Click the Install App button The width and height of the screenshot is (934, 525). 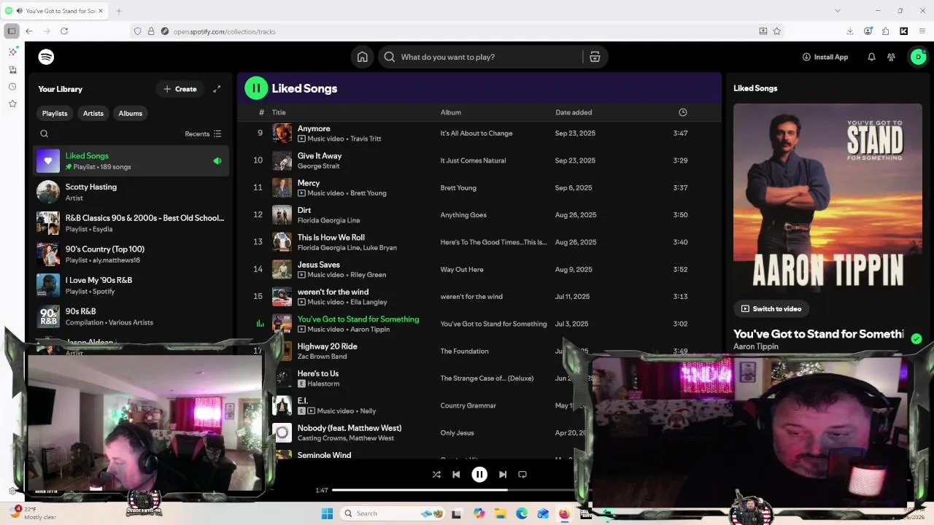click(x=825, y=57)
